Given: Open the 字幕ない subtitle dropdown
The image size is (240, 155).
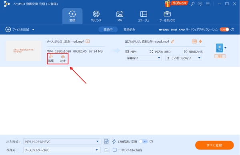Looking at the screenshot, I should coord(143,58).
